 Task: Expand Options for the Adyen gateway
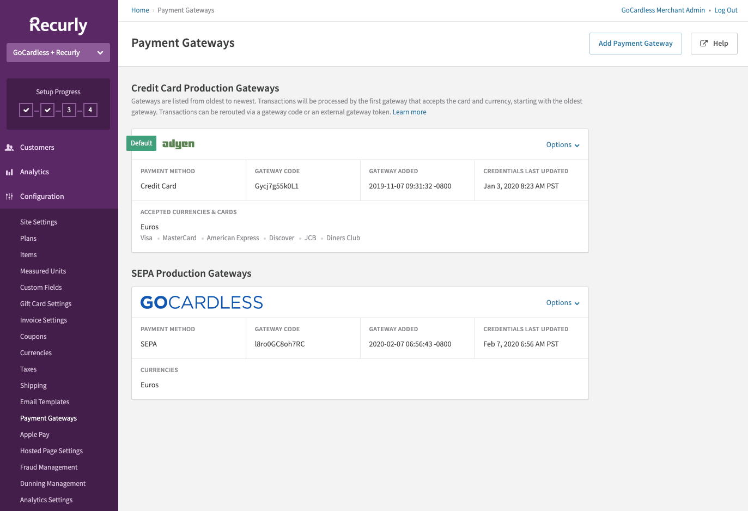pyautogui.click(x=563, y=145)
